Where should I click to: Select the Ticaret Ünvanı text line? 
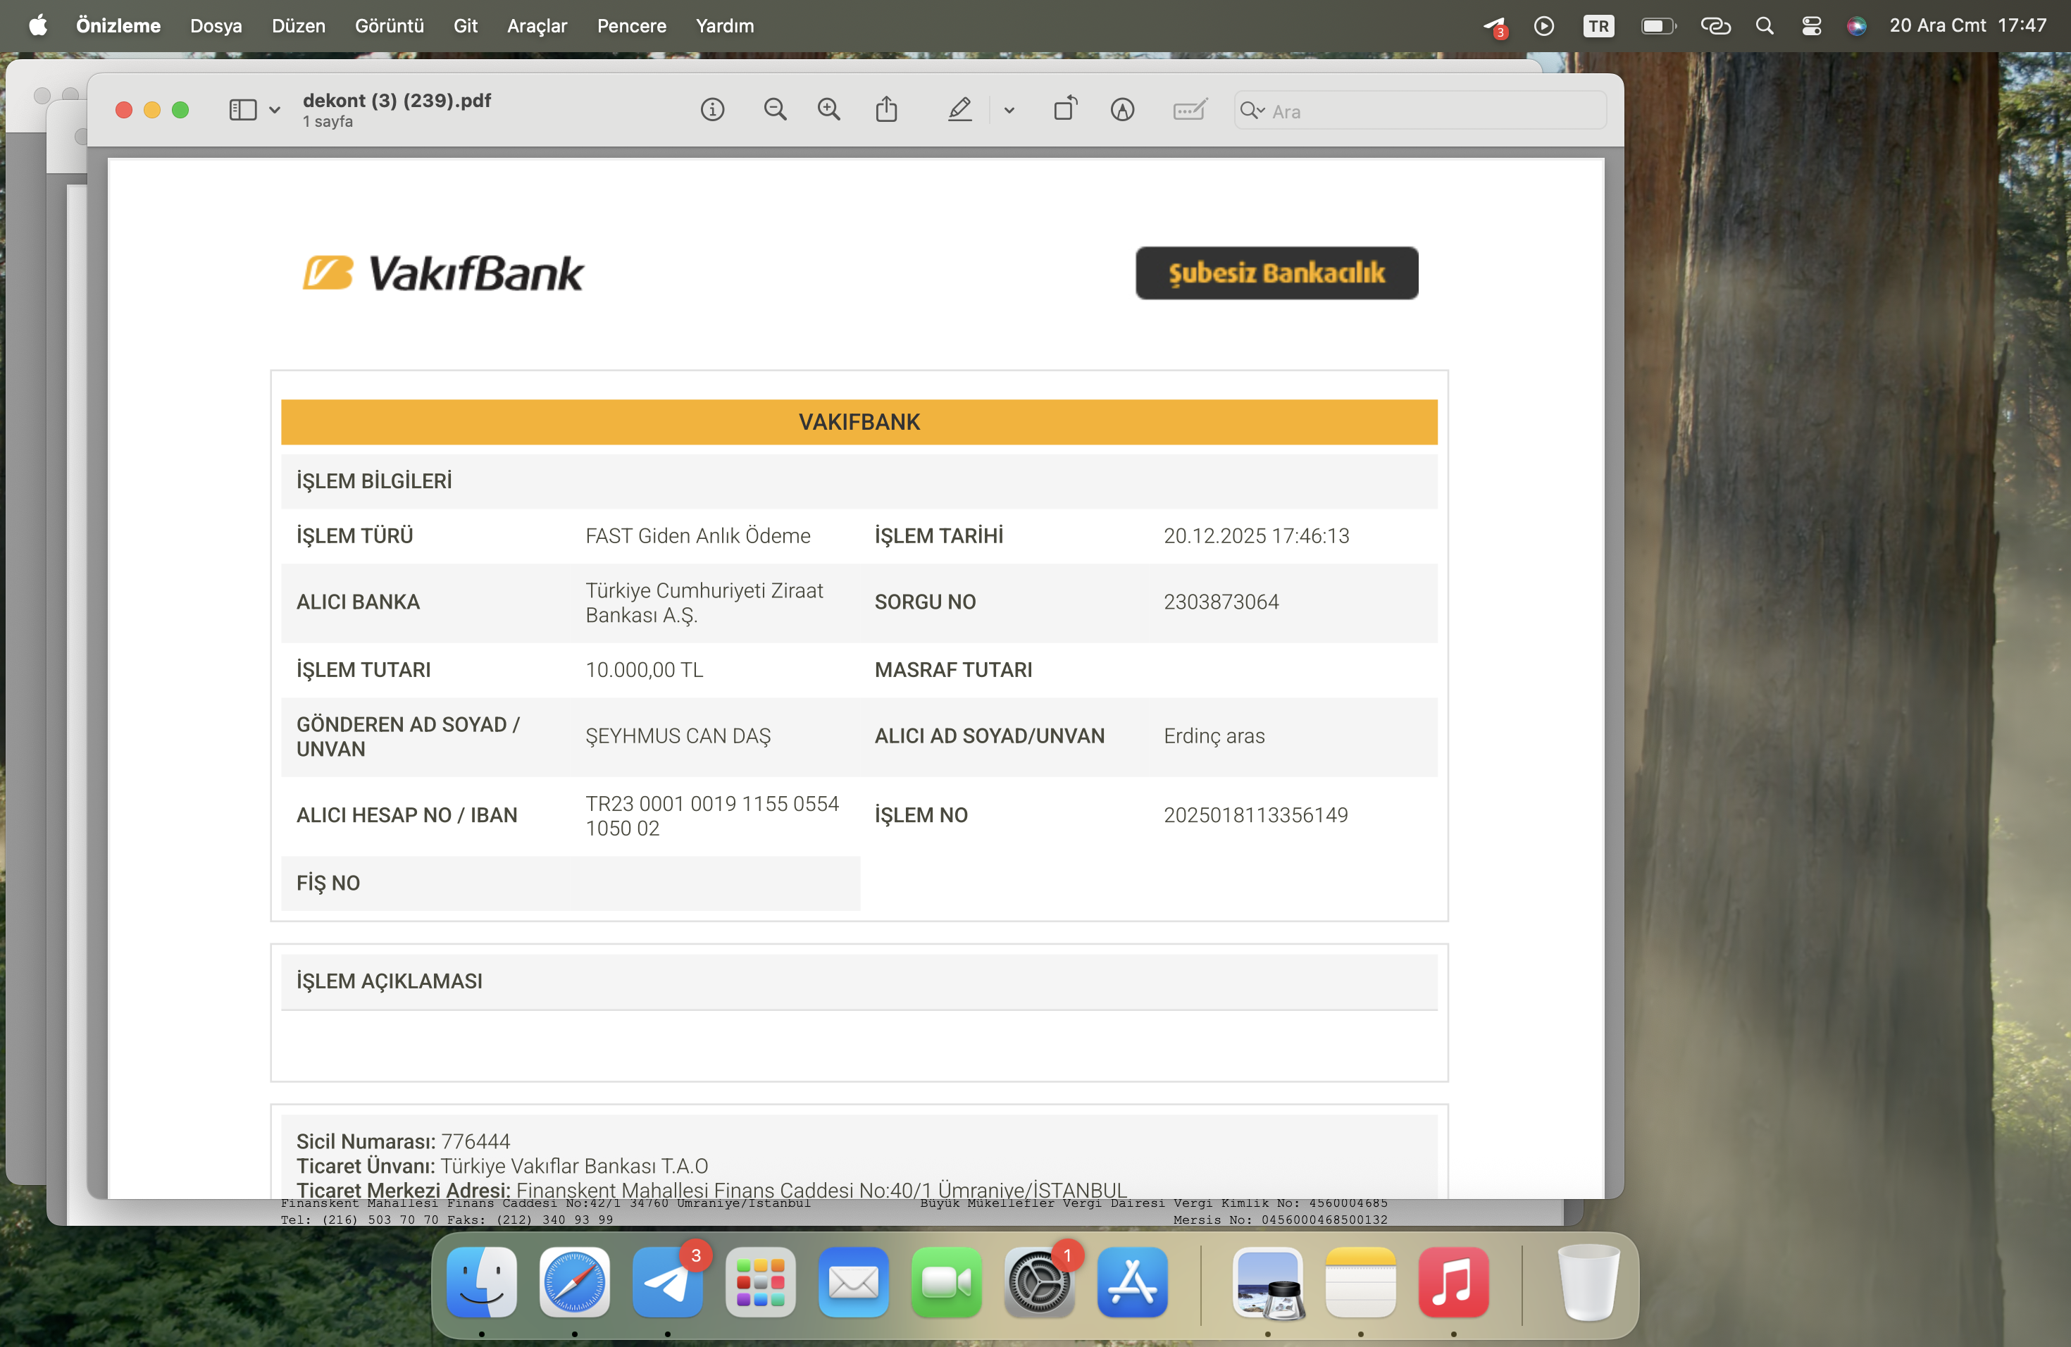click(502, 1166)
